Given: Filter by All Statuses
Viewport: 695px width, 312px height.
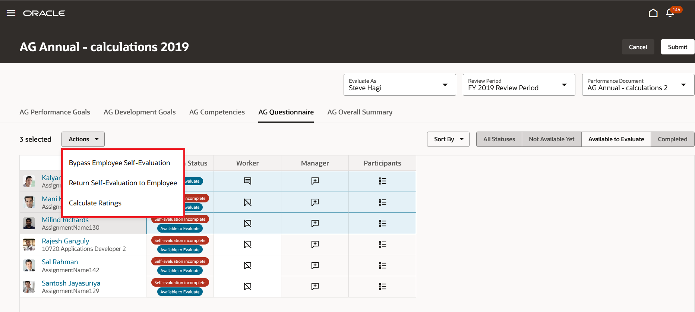Looking at the screenshot, I should click(x=499, y=139).
